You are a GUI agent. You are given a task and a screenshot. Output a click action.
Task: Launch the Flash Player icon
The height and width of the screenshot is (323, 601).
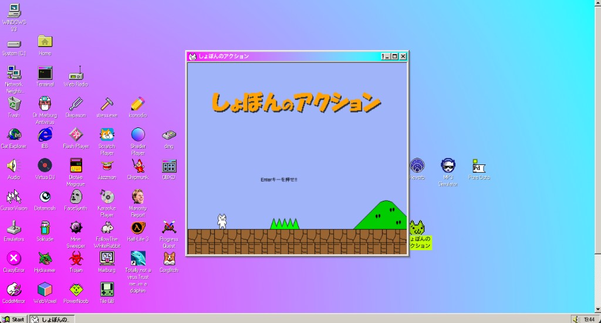[x=76, y=134]
